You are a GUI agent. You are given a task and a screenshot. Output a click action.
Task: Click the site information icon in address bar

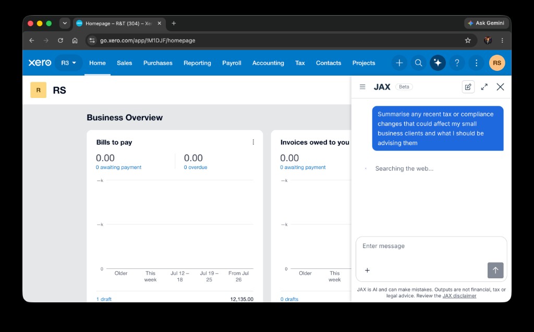pyautogui.click(x=92, y=41)
